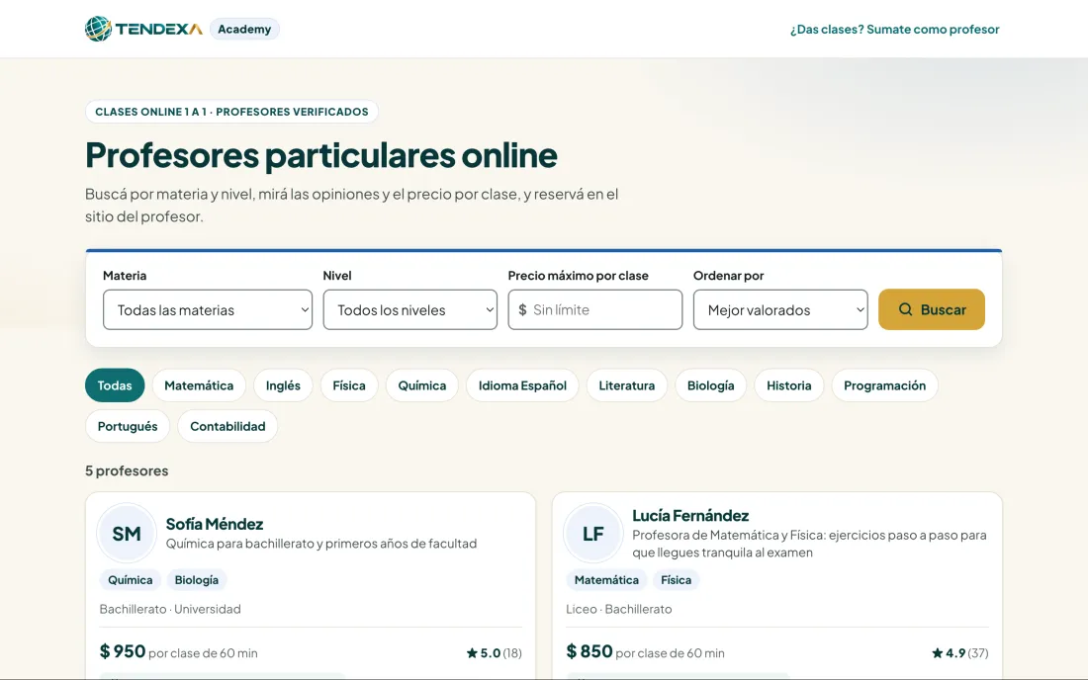Click the Química tag on Sofía's card

pyautogui.click(x=131, y=580)
